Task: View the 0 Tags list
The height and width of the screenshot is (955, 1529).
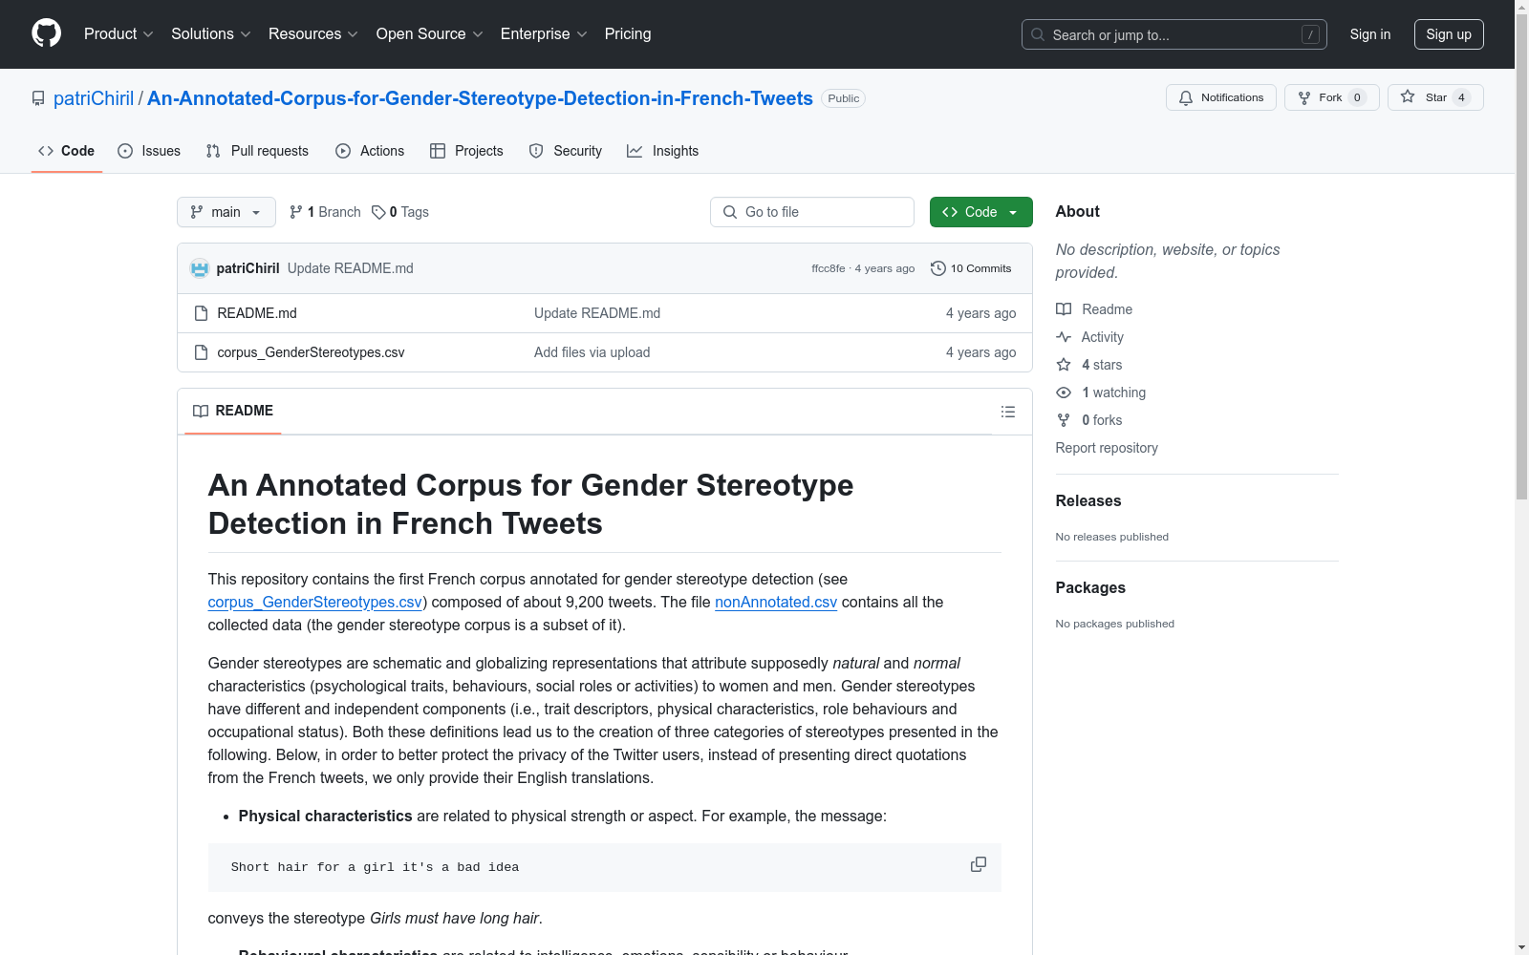Action: pyautogui.click(x=400, y=212)
